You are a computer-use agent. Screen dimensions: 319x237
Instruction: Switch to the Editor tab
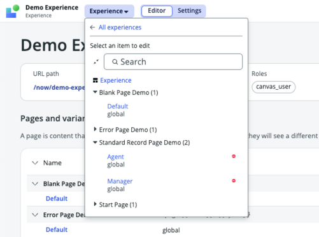point(157,11)
